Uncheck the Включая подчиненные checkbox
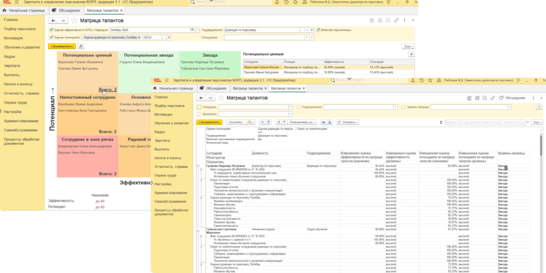 [318, 30]
